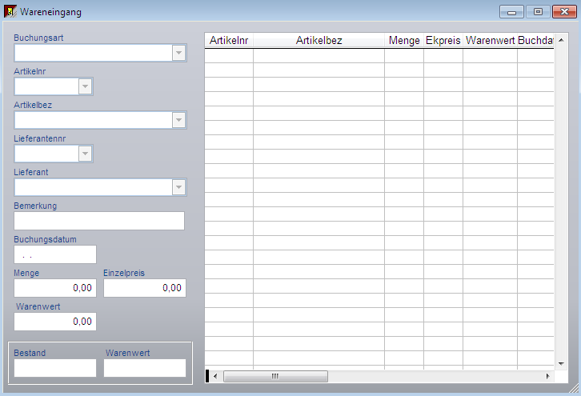The width and height of the screenshot is (581, 396).
Task: Minimize the Wareneingang window
Action: 511,12
